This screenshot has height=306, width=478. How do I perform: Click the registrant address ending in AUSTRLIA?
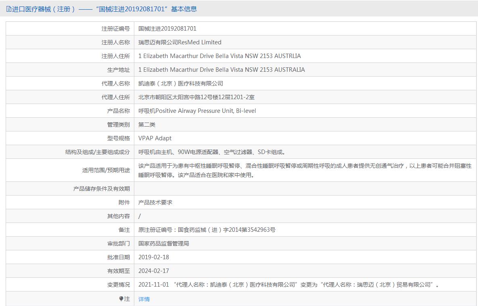point(219,56)
